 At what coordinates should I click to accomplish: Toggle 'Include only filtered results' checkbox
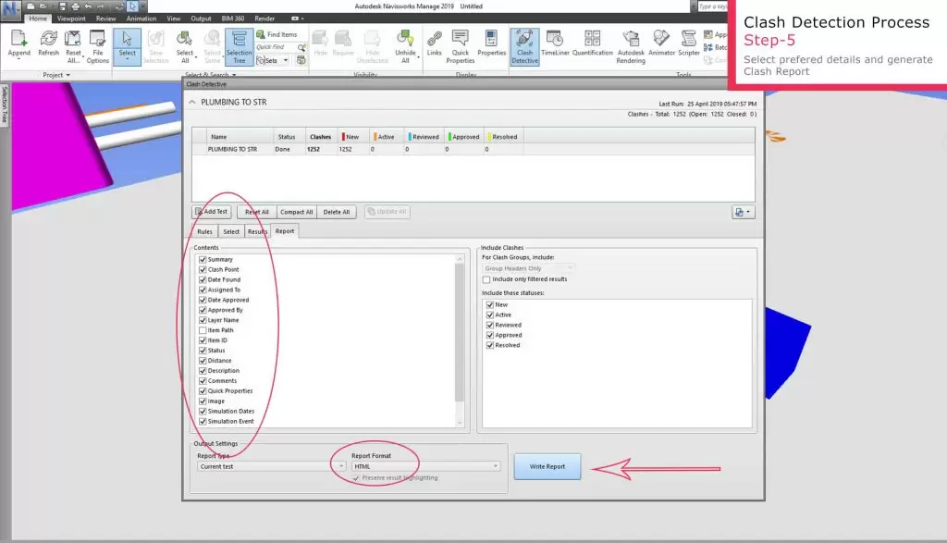click(x=486, y=278)
